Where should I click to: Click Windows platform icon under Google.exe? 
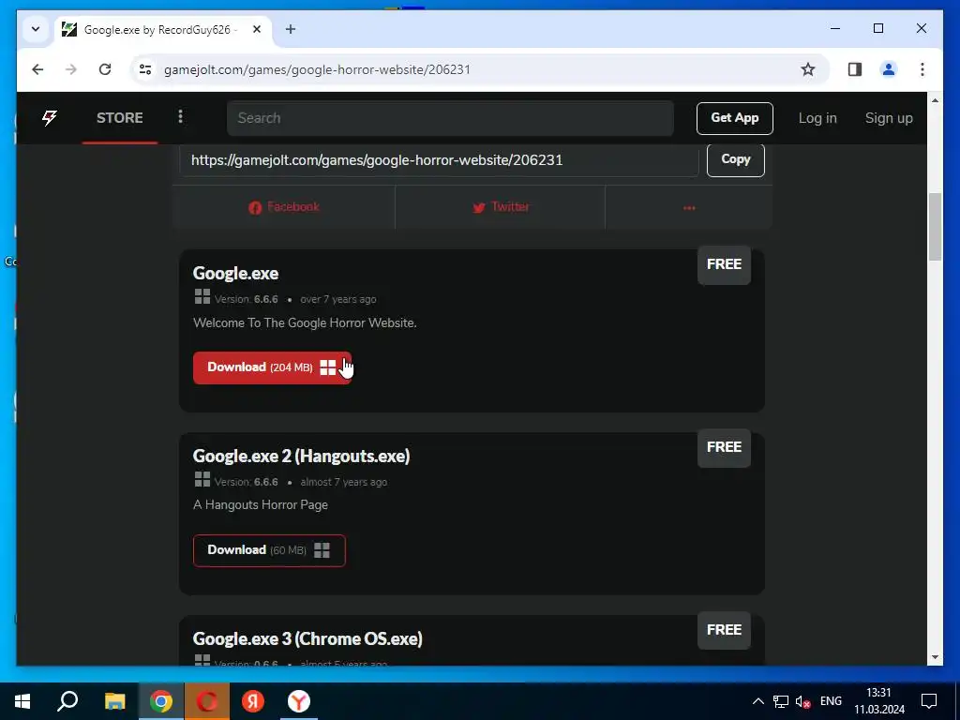pyautogui.click(x=202, y=297)
